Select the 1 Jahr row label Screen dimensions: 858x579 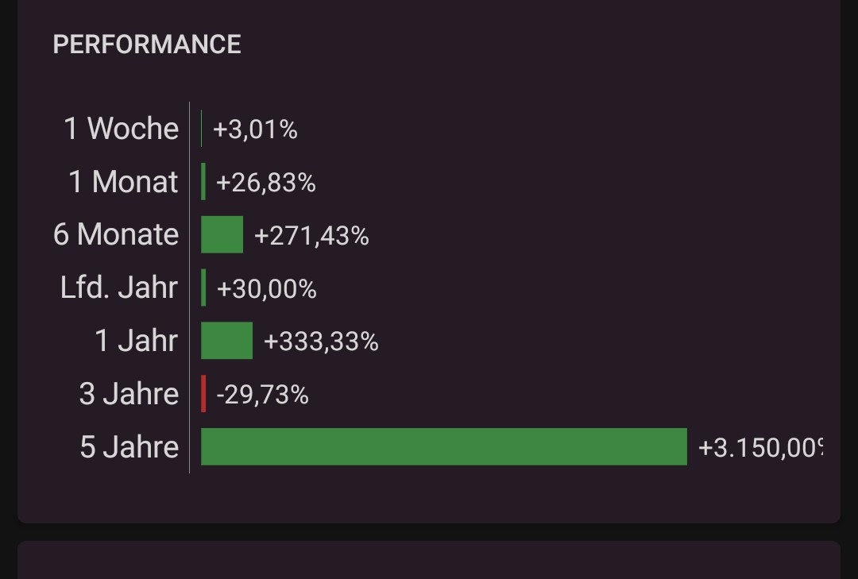(x=137, y=341)
